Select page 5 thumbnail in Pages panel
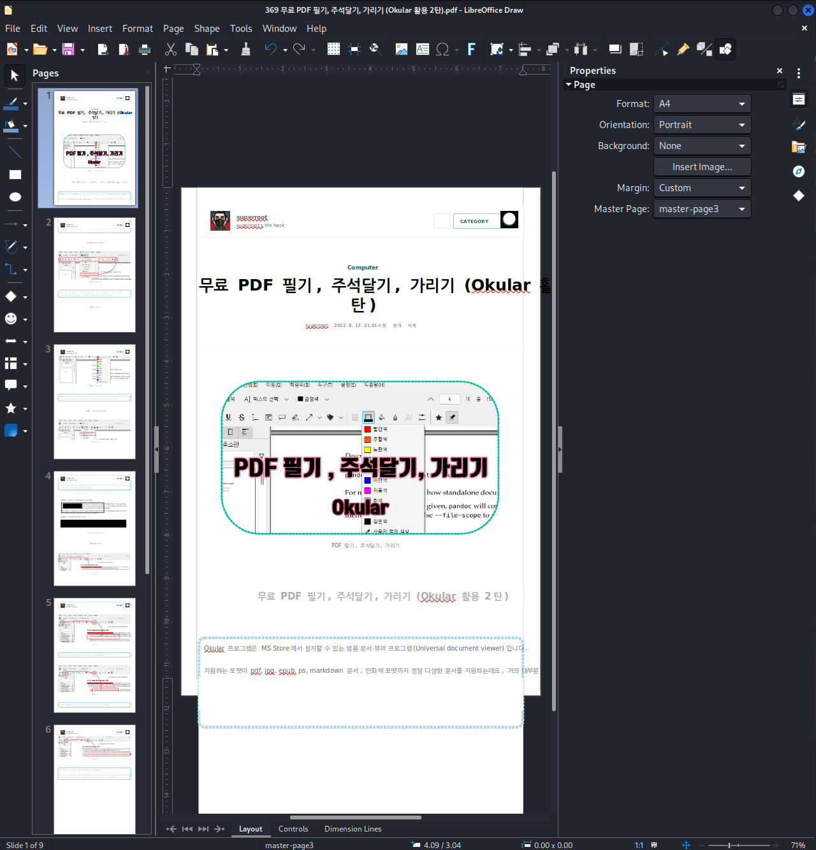The height and width of the screenshot is (850, 816). pyautogui.click(x=94, y=655)
